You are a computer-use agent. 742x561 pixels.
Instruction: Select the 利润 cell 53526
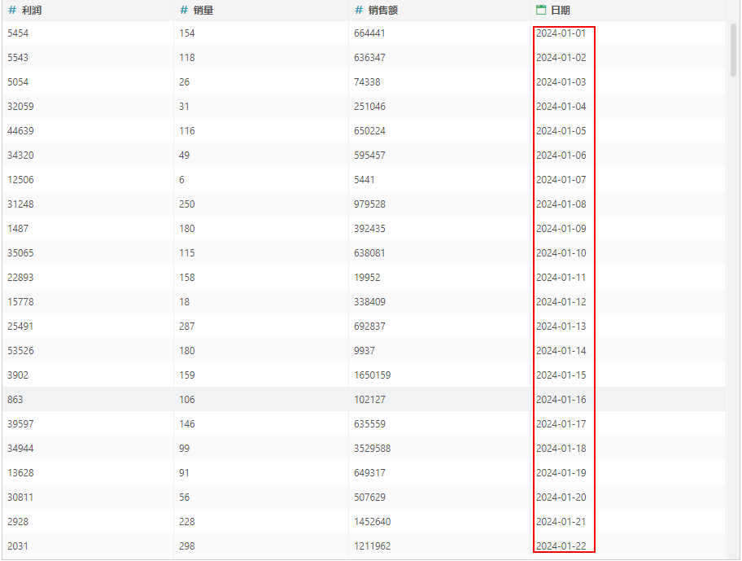tap(21, 351)
